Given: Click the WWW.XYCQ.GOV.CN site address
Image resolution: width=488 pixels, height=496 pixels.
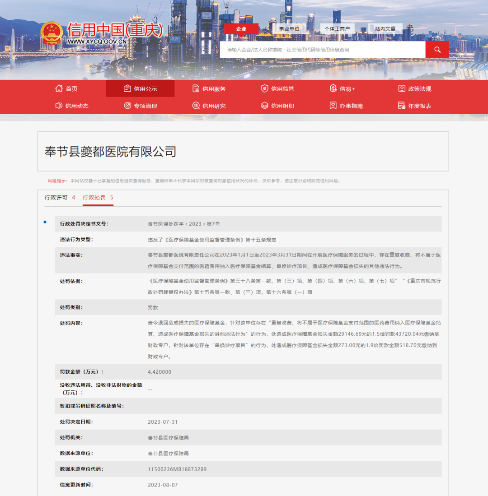Looking at the screenshot, I should pos(97,42).
